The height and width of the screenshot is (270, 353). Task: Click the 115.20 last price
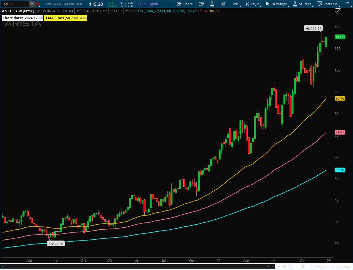96,4
